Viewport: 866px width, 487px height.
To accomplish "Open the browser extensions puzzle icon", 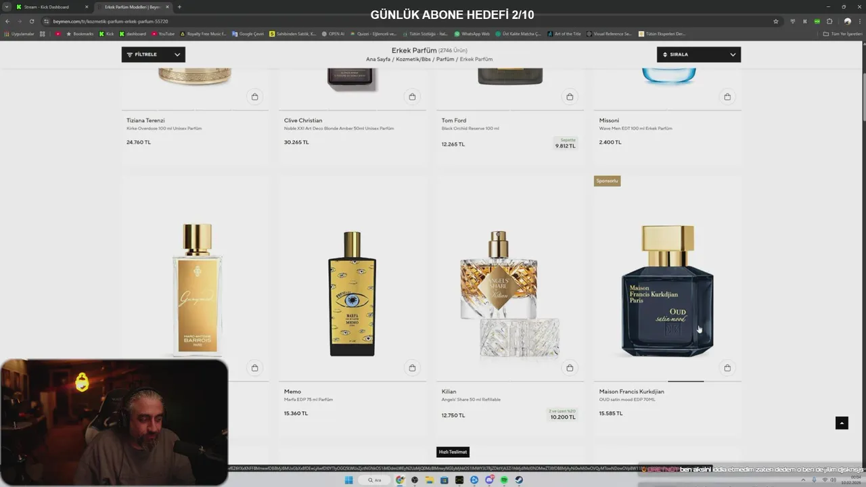I will pos(829,21).
